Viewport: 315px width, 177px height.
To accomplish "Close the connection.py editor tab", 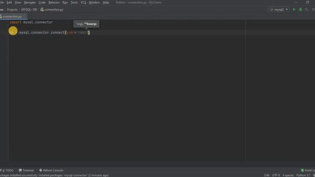I will pyautogui.click(x=25, y=16).
